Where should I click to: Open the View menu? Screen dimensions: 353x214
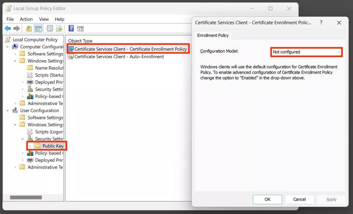click(x=44, y=19)
